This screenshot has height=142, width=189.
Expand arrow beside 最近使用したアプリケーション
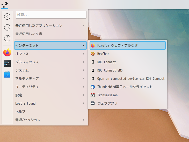(84, 26)
